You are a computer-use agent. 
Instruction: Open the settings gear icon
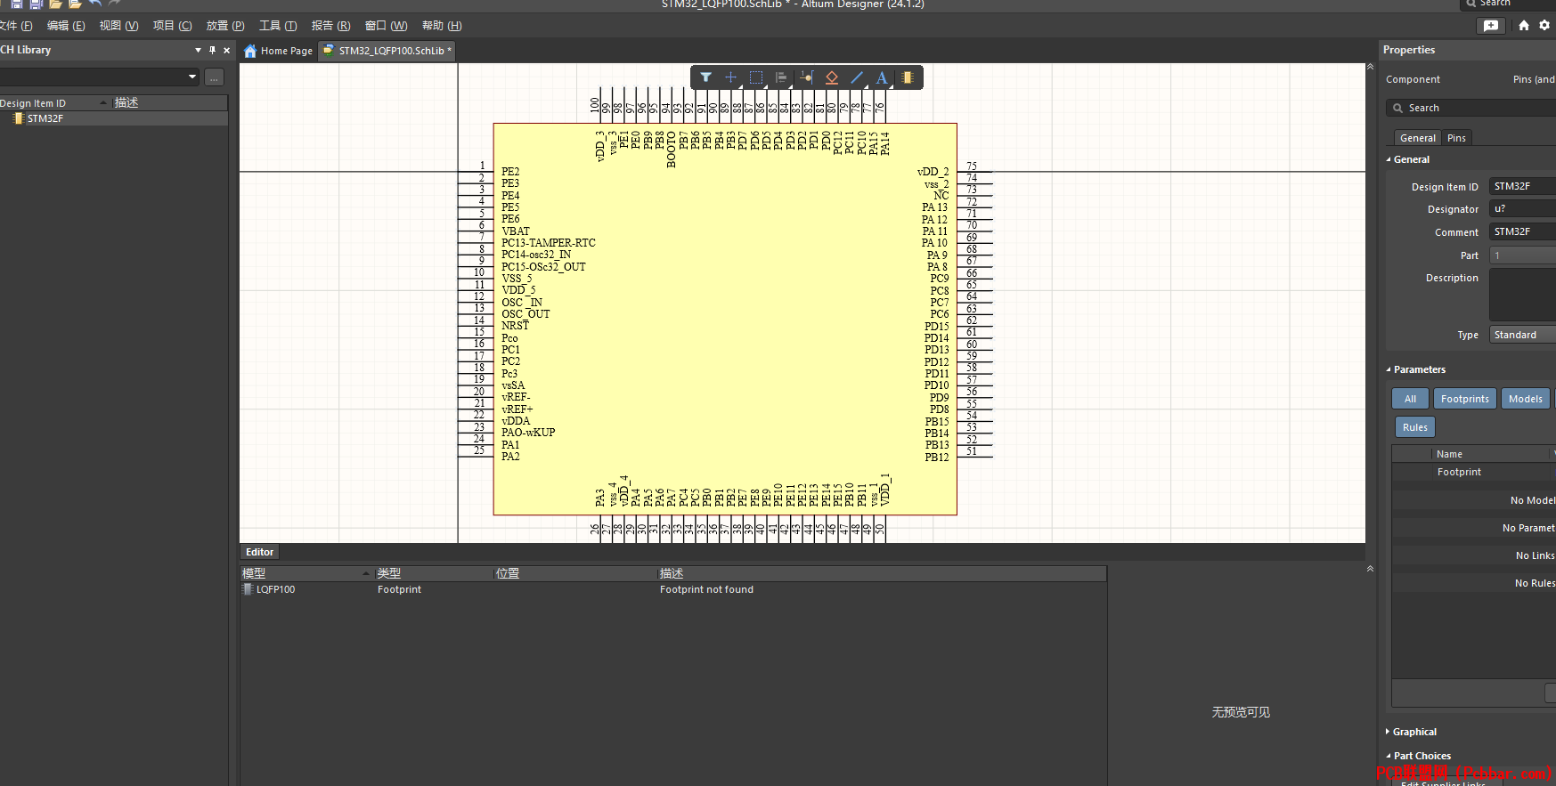tap(1544, 26)
